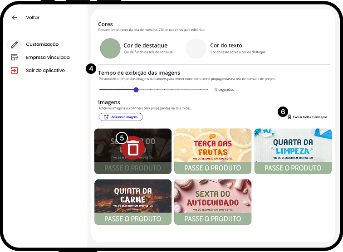
Task: Click the trash icon beside Excluir todas
Action: pyautogui.click(x=289, y=117)
